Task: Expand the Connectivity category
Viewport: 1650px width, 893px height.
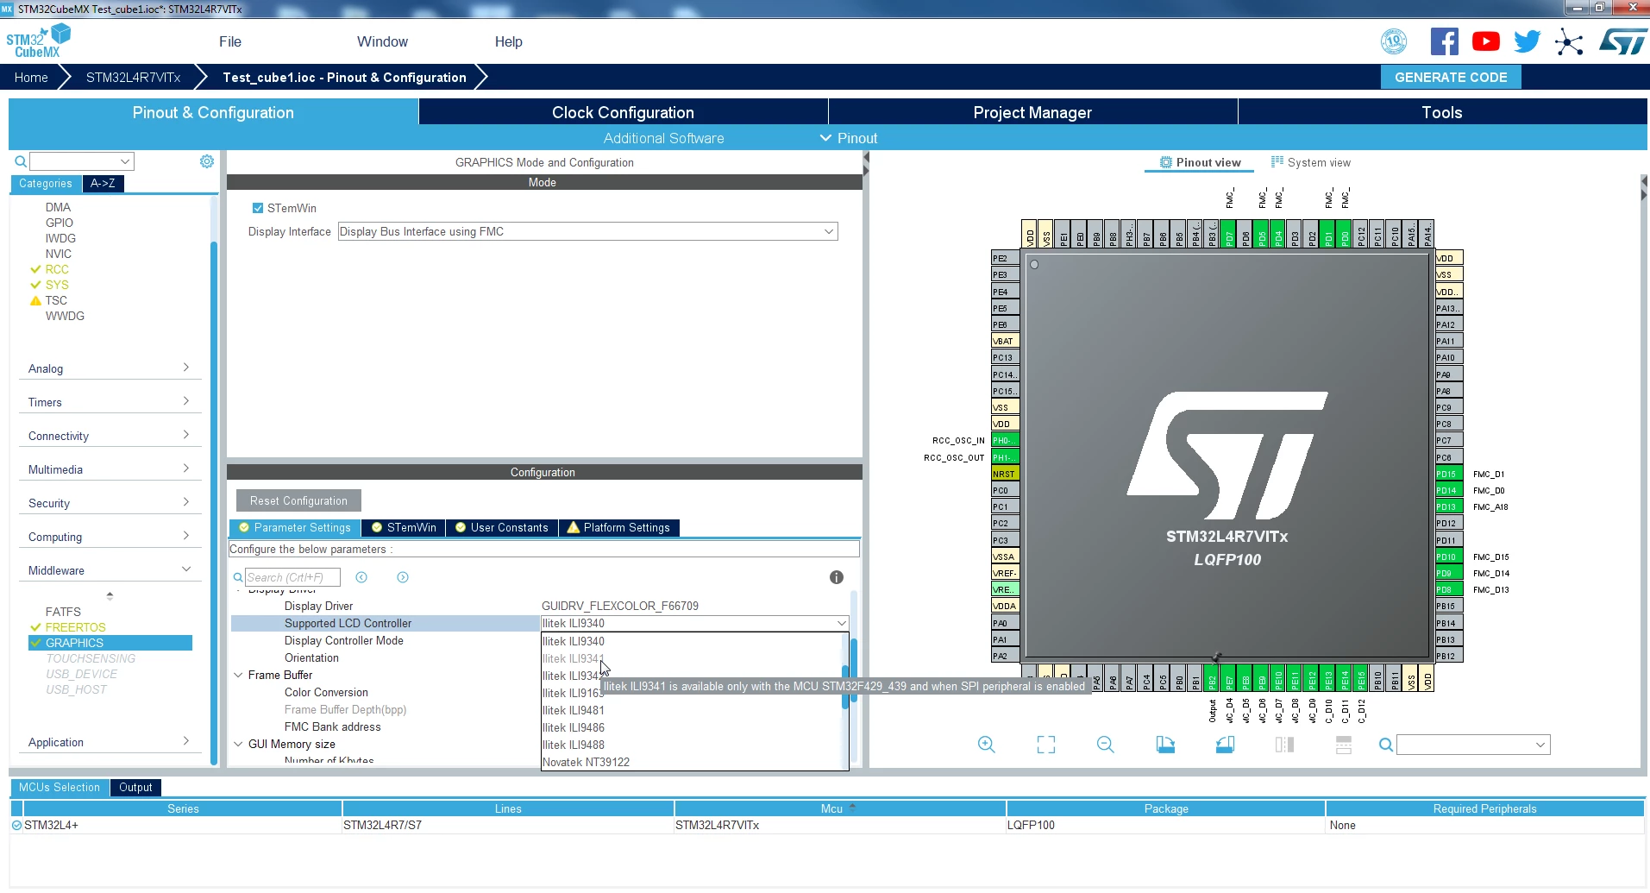Action: pyautogui.click(x=109, y=436)
